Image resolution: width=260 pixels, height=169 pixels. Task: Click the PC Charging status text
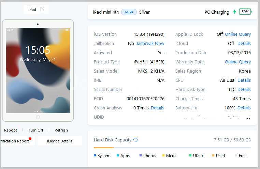[x=217, y=12]
